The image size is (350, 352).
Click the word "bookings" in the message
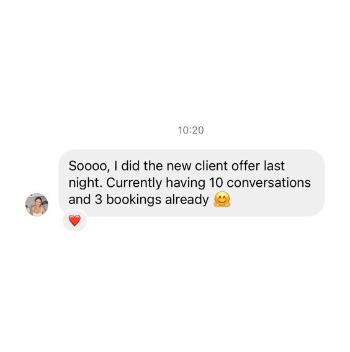click(x=133, y=201)
